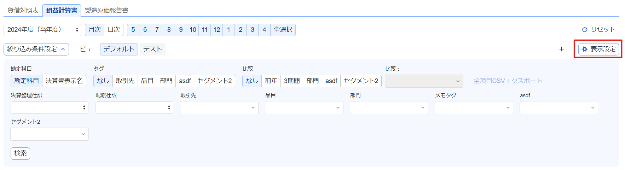
Task: Switch to the 貸借対照表 tab
Action: click(23, 10)
